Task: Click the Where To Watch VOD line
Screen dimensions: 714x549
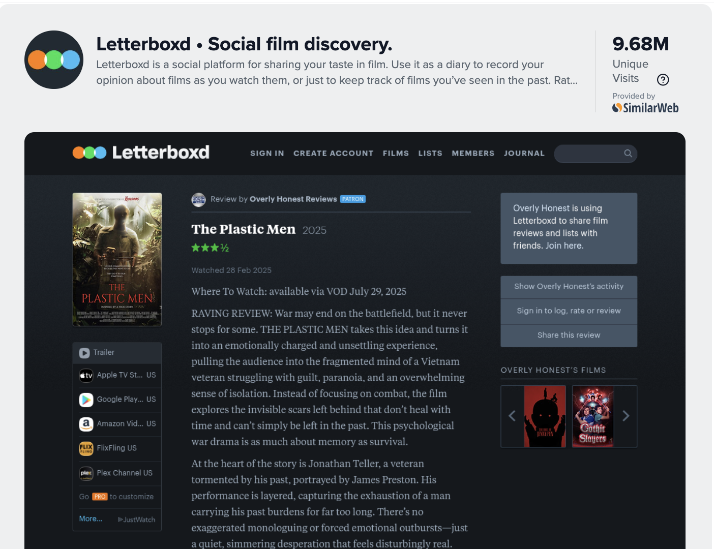Action: point(299,292)
